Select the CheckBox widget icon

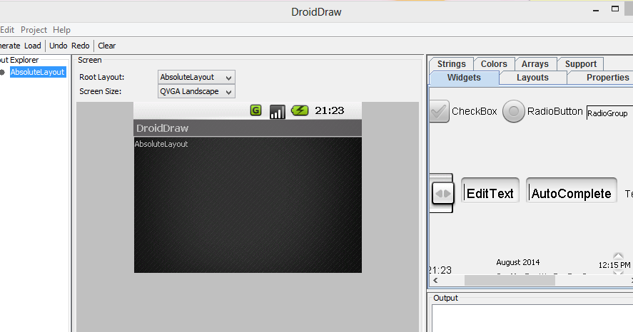(439, 111)
